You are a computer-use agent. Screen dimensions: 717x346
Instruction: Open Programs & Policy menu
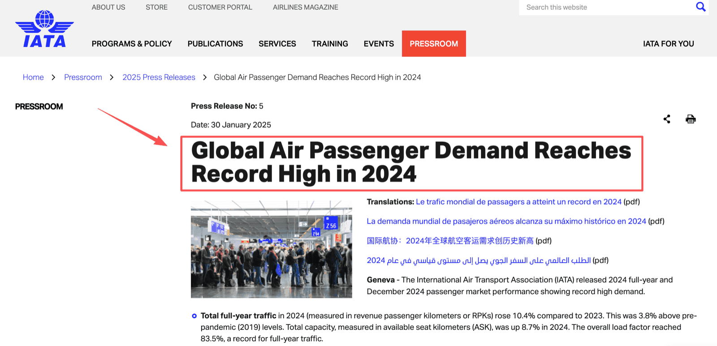point(132,44)
